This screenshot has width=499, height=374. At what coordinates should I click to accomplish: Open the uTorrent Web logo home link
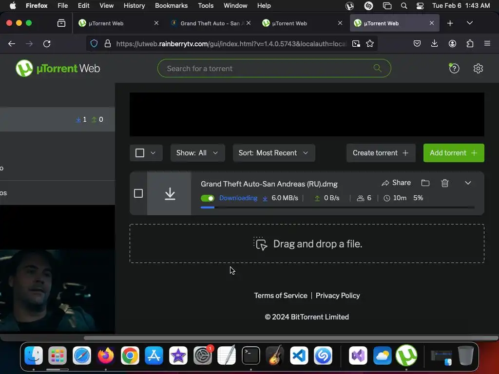coord(58,68)
